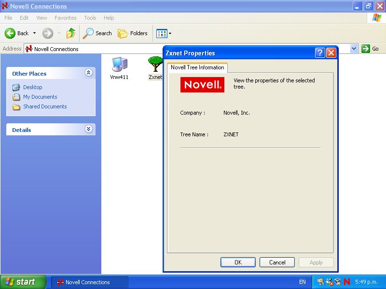Click the Novell Connections title bar icon

(5, 6)
